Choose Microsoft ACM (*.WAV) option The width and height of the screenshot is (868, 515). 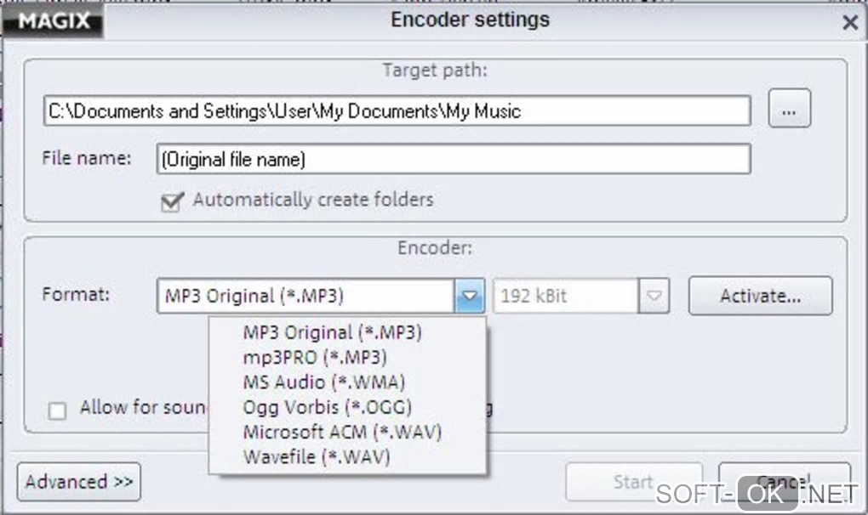click(342, 432)
